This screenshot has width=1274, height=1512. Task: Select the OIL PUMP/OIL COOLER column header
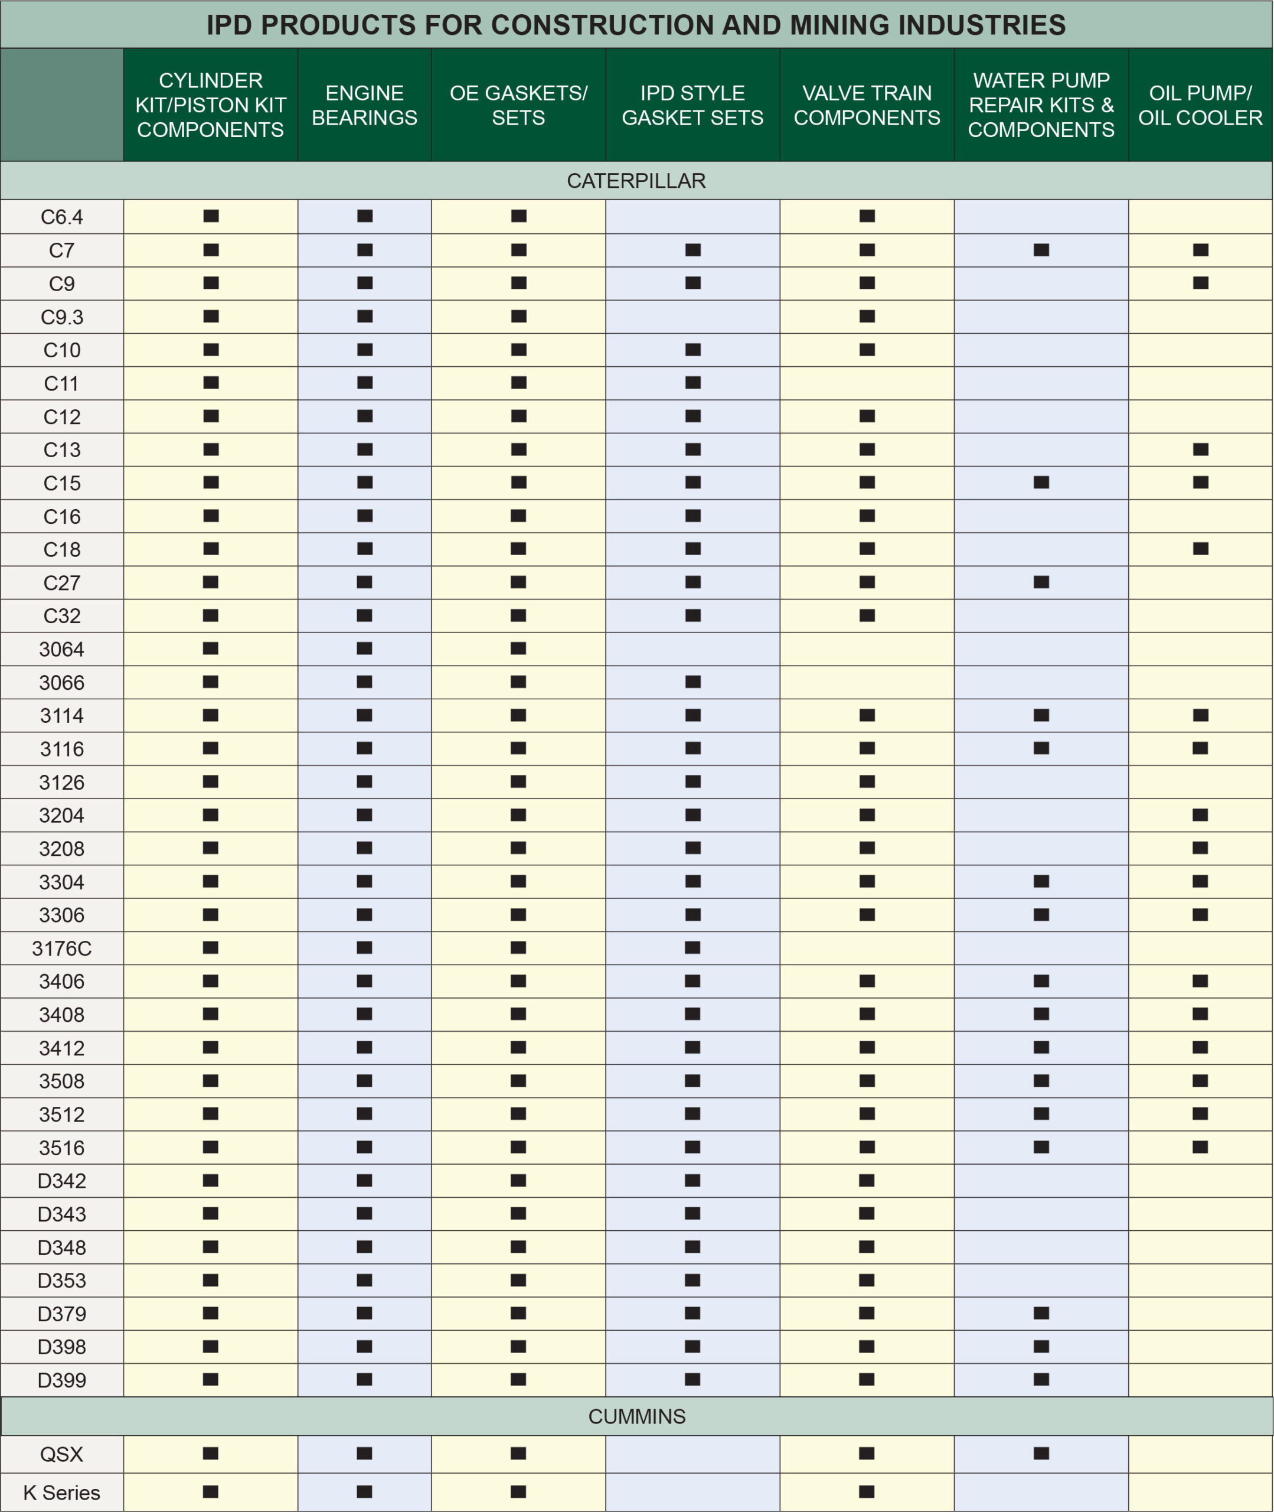1200,105
